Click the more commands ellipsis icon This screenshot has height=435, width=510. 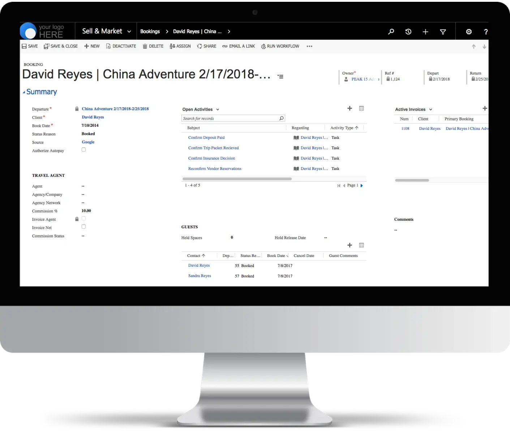(309, 46)
